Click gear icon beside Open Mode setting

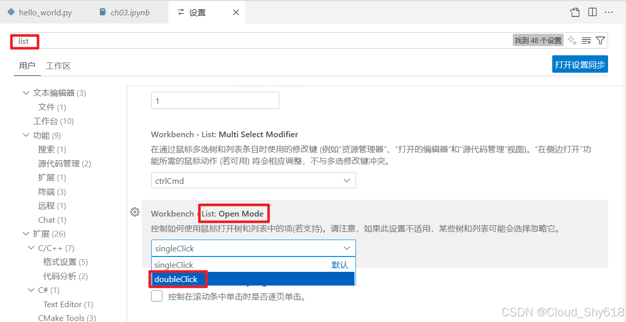(x=135, y=212)
